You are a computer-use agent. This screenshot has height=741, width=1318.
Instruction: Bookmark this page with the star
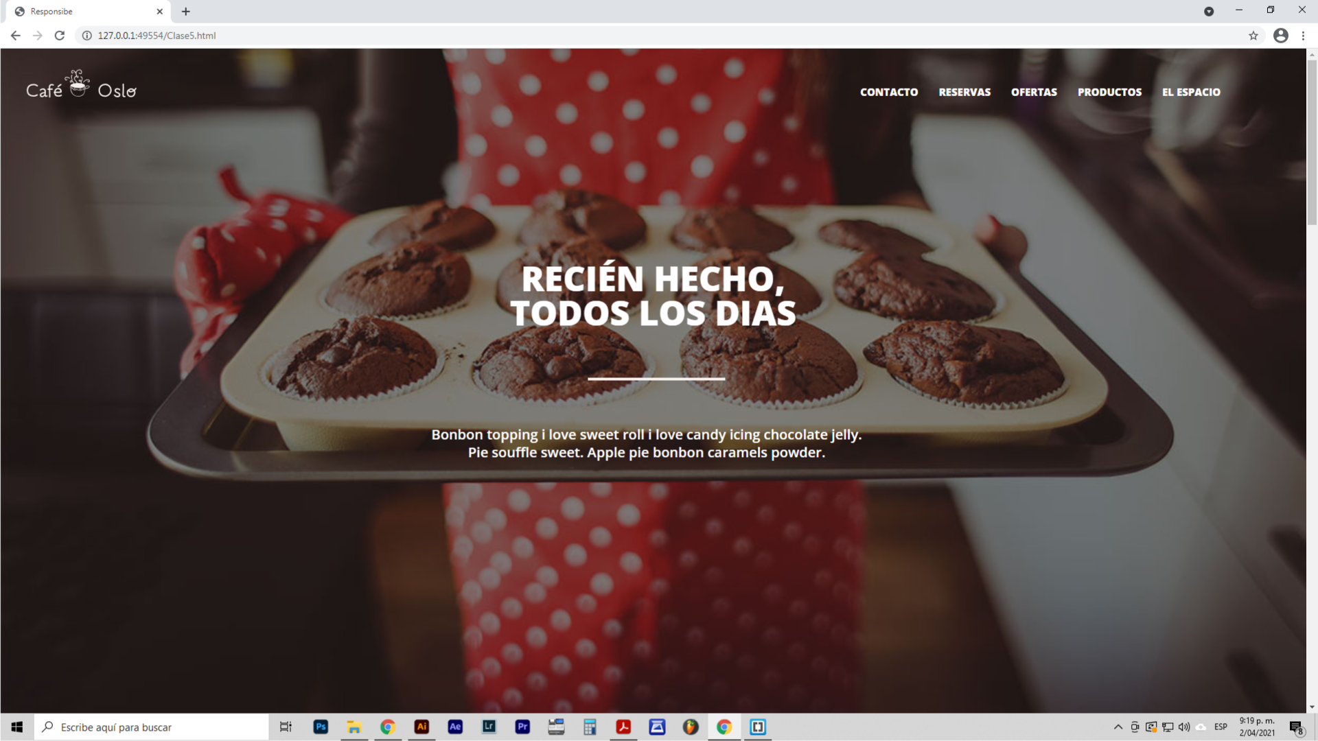(x=1253, y=36)
